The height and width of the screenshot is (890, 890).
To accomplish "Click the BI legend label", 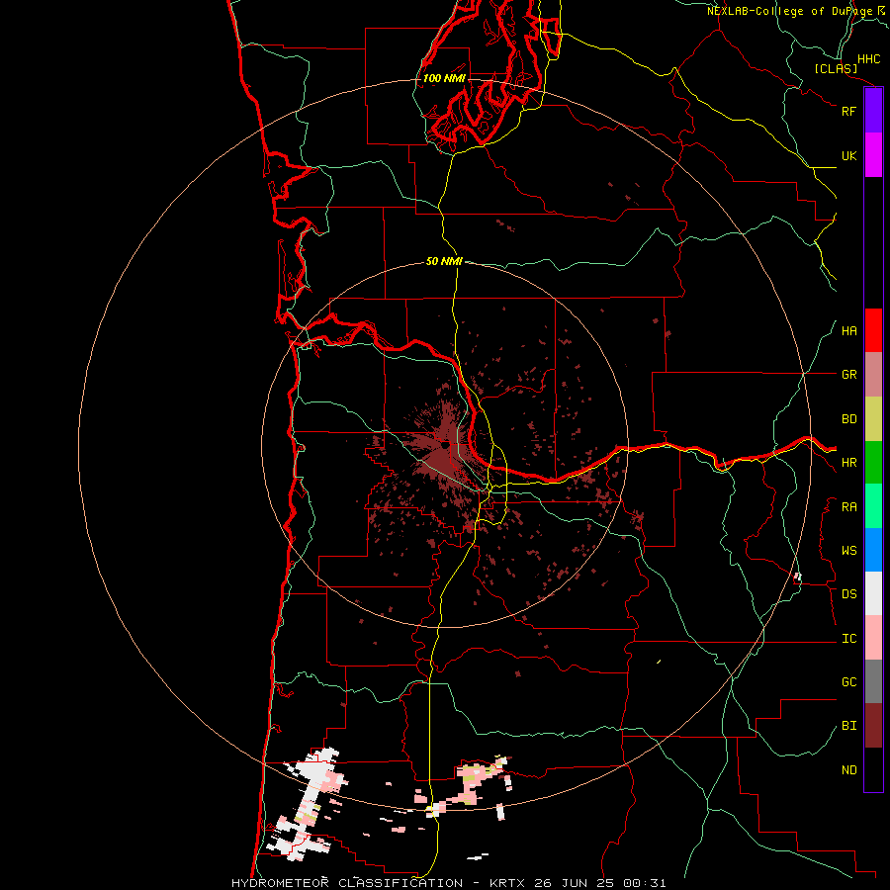I will tap(848, 726).
